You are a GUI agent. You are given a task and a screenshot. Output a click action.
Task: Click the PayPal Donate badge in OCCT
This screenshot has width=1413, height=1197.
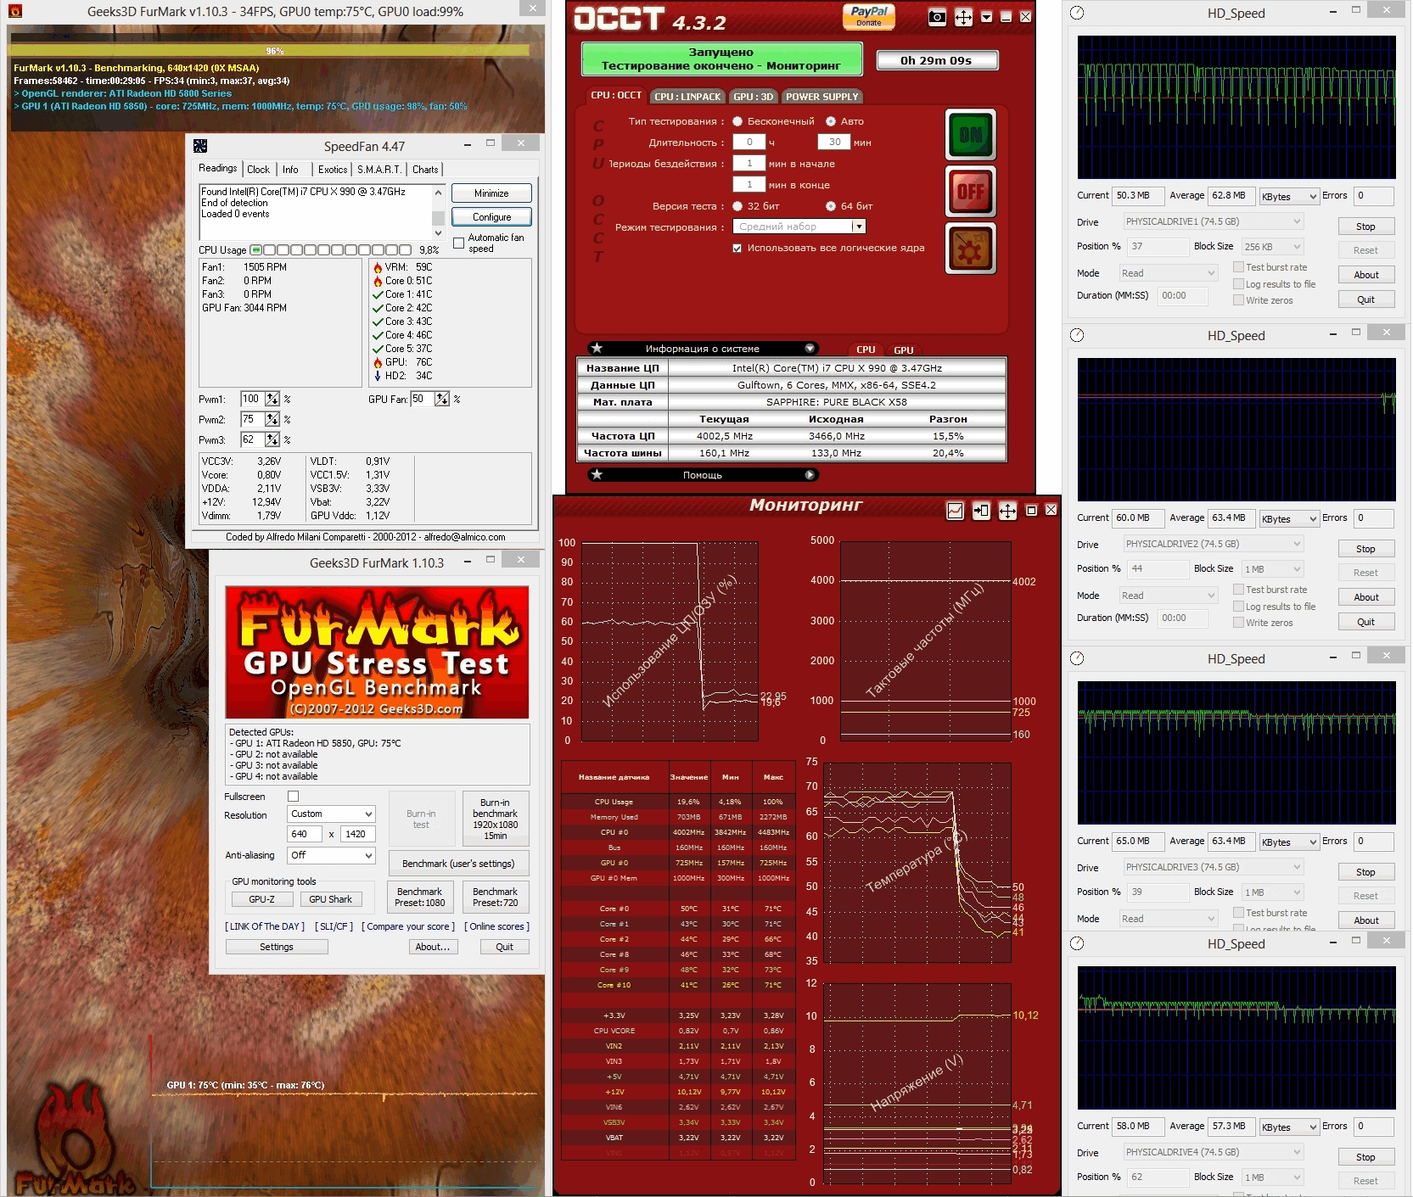pos(868,16)
